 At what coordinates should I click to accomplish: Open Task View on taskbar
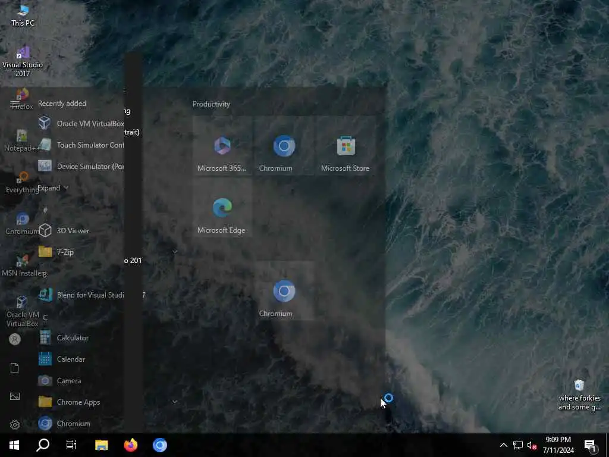(71, 445)
